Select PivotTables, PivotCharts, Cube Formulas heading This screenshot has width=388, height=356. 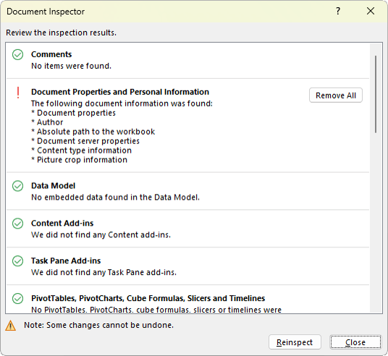[x=148, y=299]
